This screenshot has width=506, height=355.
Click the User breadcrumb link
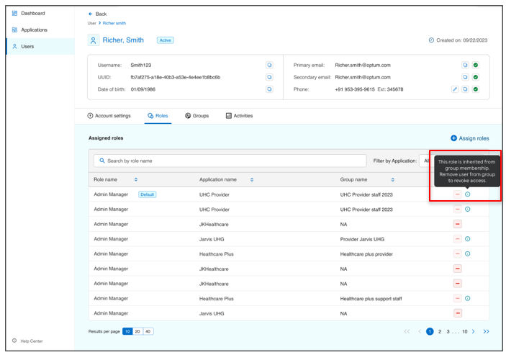pyautogui.click(x=91, y=23)
